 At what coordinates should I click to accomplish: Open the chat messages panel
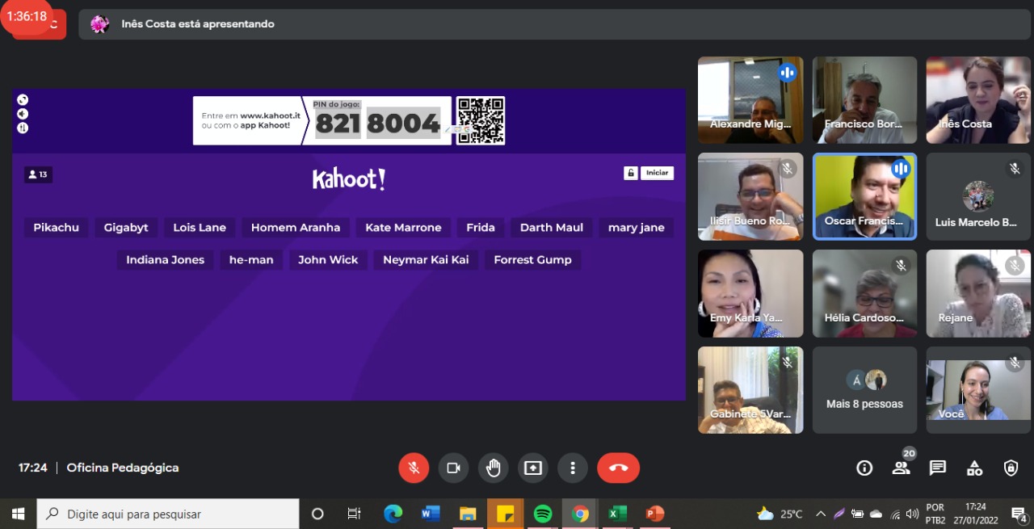pos(937,468)
